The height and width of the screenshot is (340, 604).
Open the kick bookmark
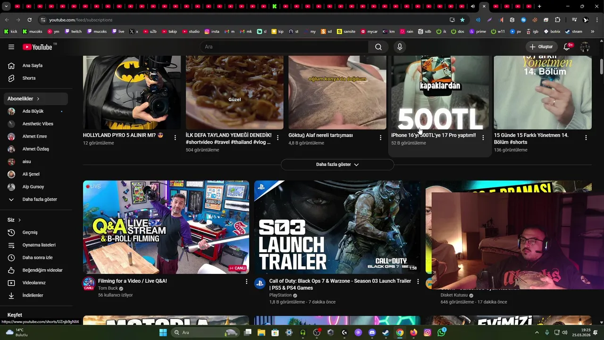11,32
